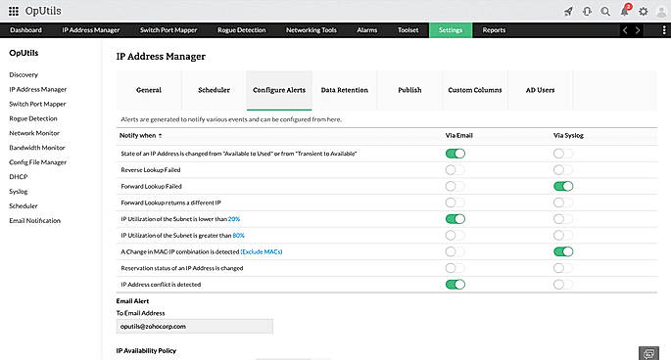Open Config File Manager in the sidebar
This screenshot has width=671, height=360.
37,162
